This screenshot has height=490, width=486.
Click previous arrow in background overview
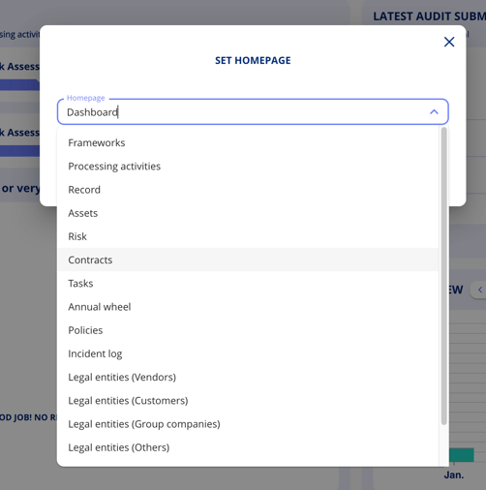pos(480,290)
